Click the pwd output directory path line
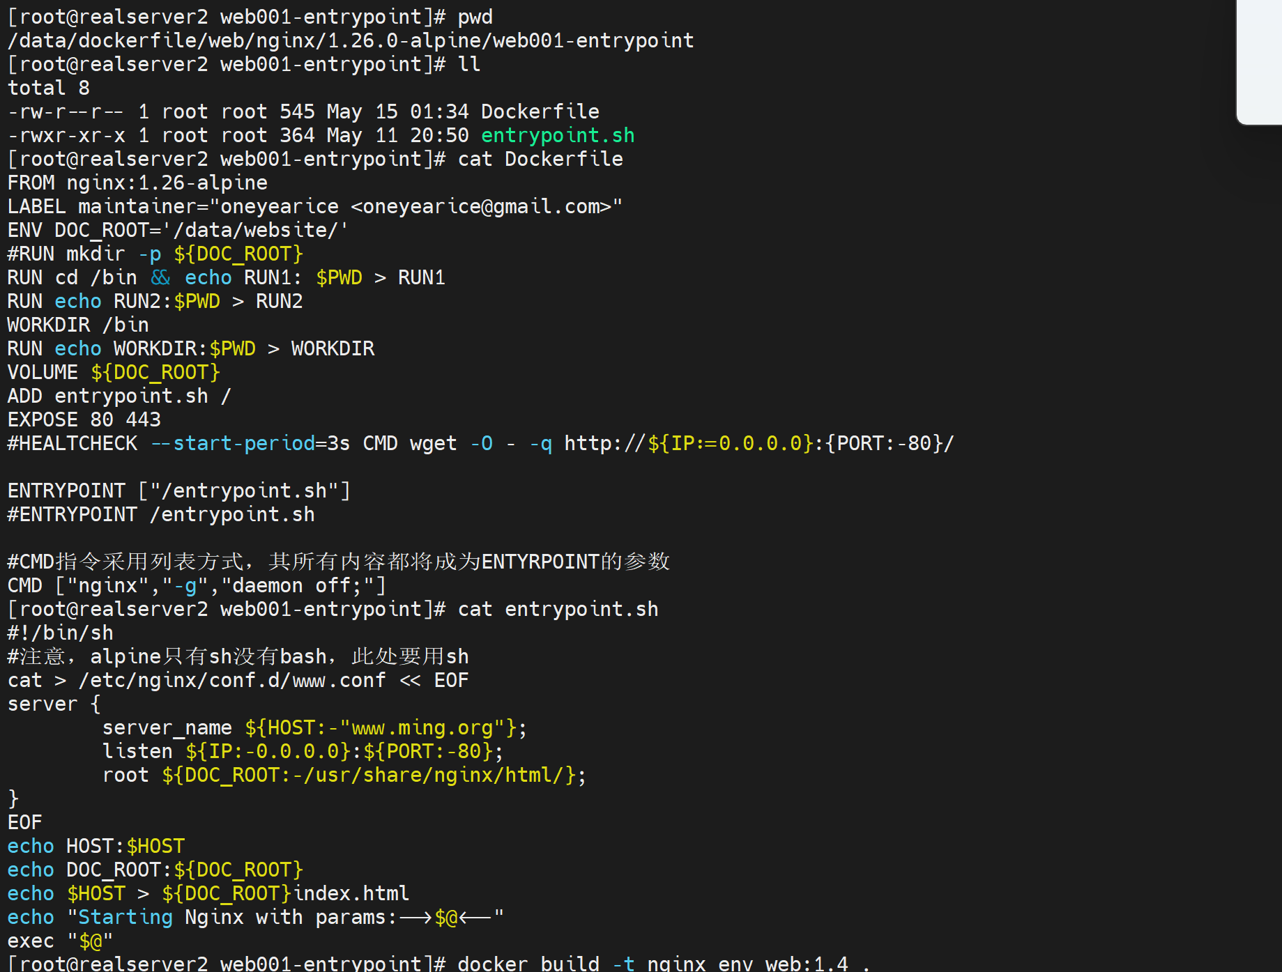The image size is (1282, 972). tap(350, 40)
